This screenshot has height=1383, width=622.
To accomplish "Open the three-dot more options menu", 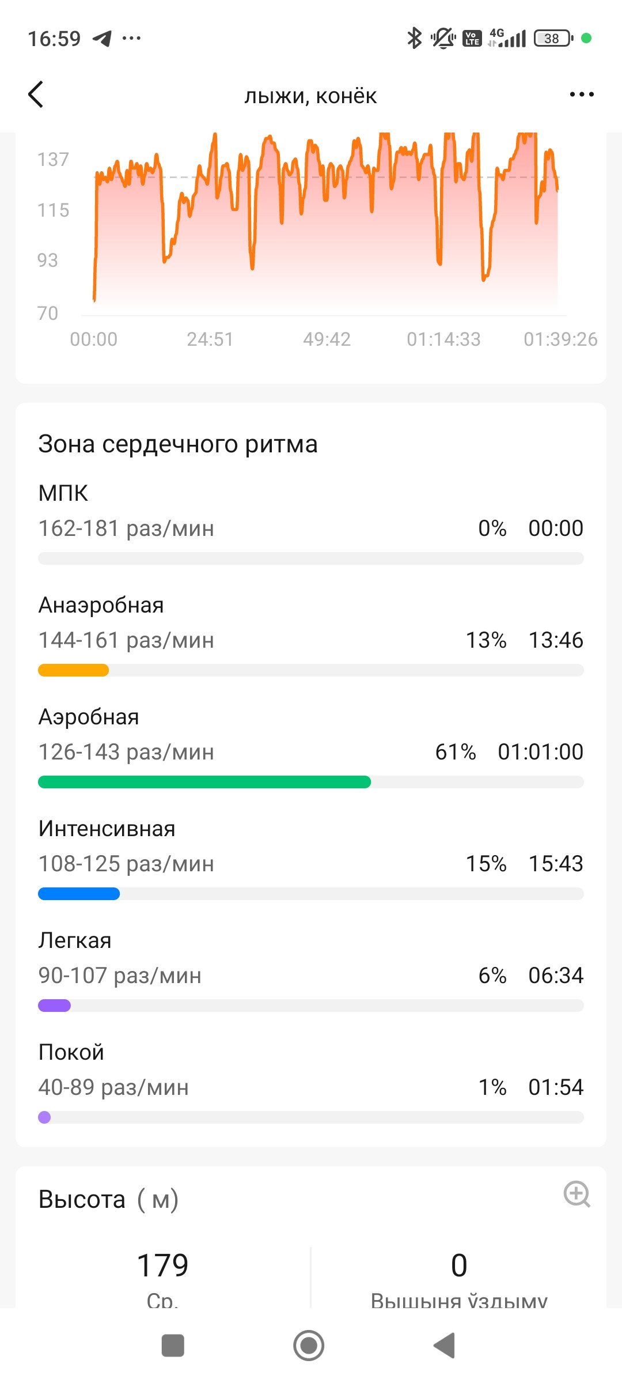I will pos(582,95).
